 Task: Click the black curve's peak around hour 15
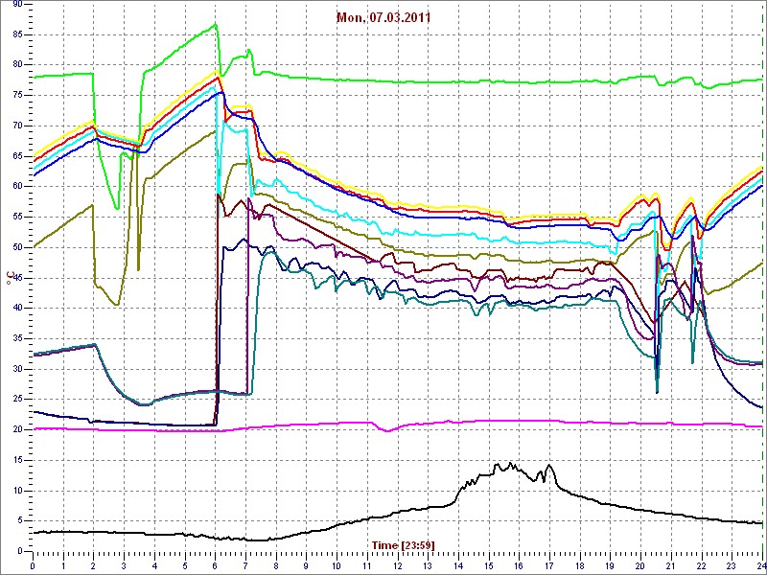click(499, 465)
